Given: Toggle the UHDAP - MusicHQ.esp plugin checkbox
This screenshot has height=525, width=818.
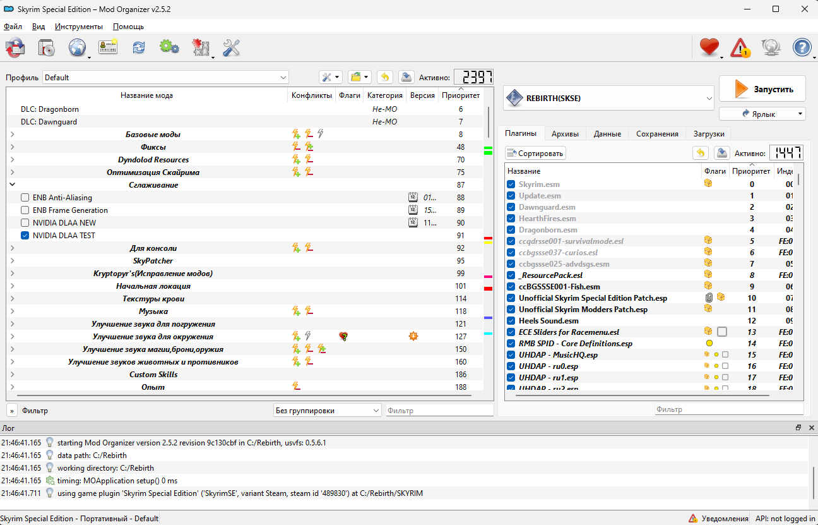Looking at the screenshot, I should point(511,355).
